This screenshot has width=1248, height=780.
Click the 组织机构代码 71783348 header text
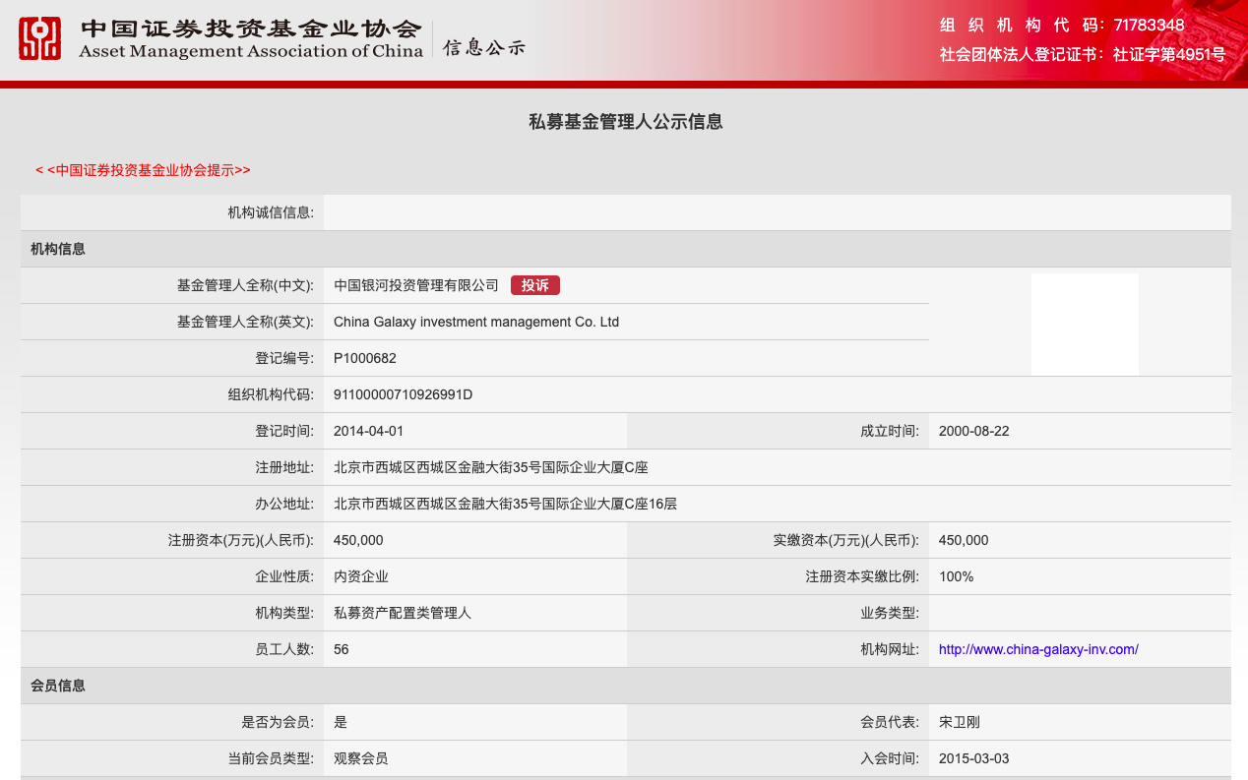point(1062,26)
